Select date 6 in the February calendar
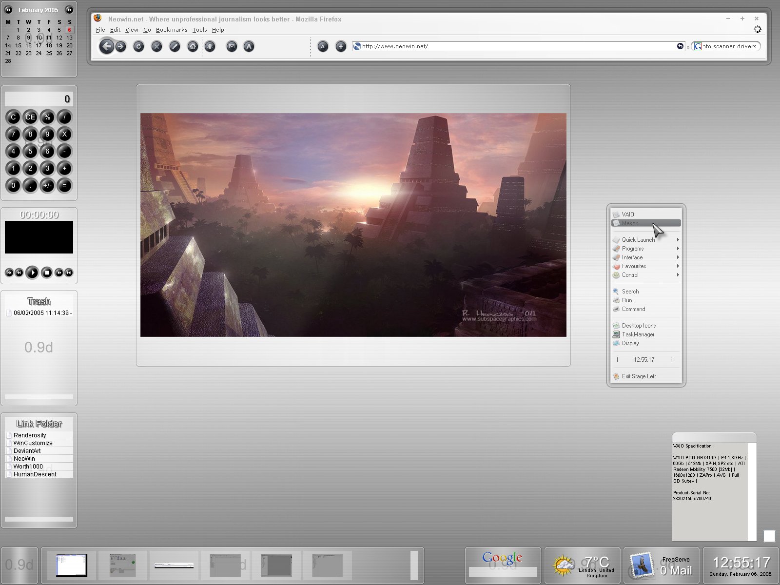The image size is (780, 585). pyautogui.click(x=69, y=30)
